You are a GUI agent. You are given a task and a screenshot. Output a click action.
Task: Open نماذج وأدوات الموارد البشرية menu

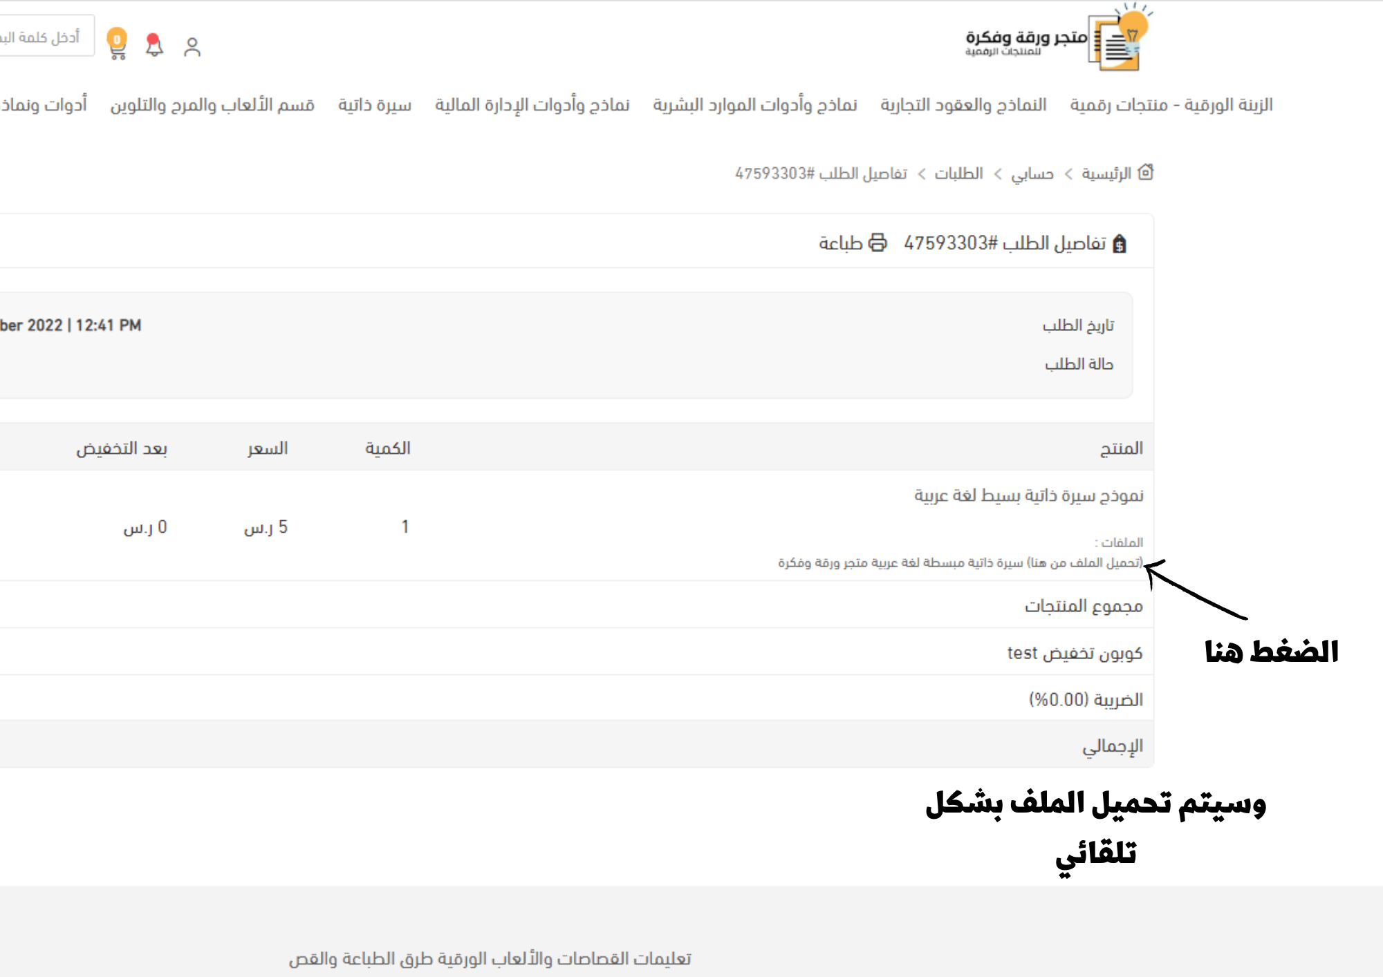(x=754, y=105)
